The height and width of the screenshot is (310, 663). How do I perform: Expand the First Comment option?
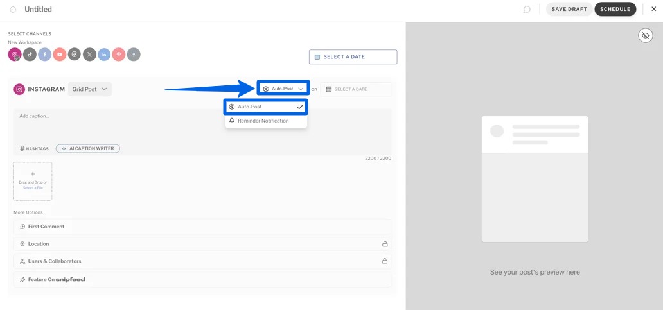(202, 227)
